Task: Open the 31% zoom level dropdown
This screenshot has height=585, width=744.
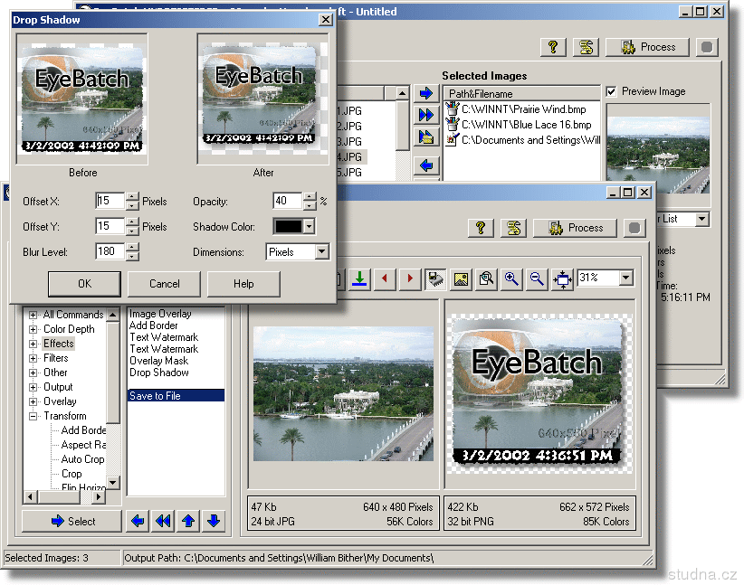Action: coord(625,278)
